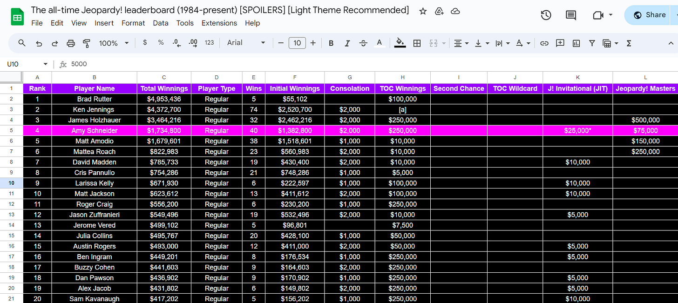Search the menus with magnifier icon
The image size is (678, 303).
[x=22, y=43]
